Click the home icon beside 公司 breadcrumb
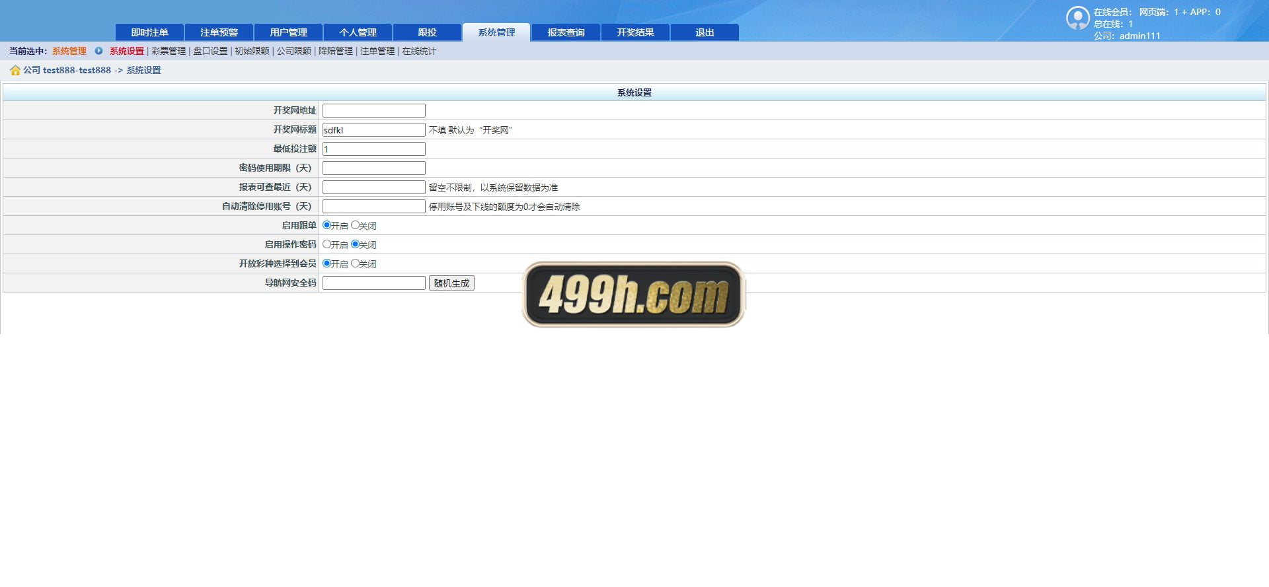Viewport: 1269px width, 587px height. click(15, 71)
